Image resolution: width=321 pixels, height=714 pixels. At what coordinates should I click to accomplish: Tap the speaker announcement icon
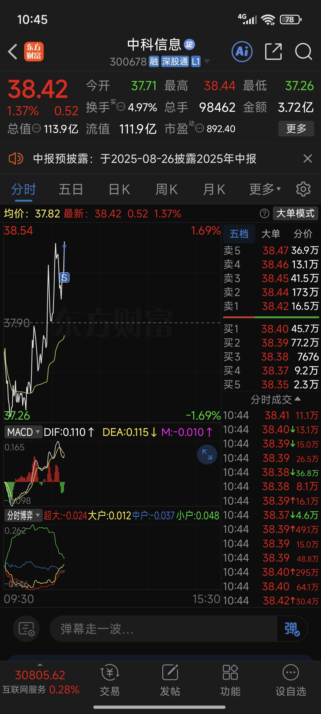pyautogui.click(x=16, y=159)
